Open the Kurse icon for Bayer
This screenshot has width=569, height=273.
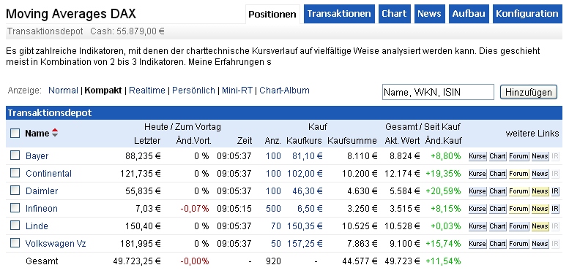477,156
